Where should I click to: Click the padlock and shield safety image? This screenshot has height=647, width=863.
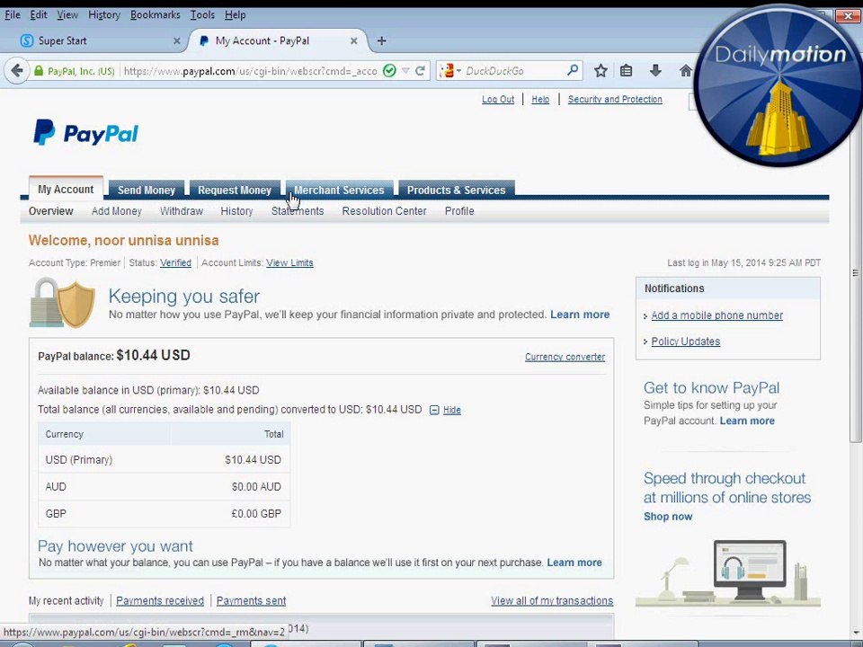tap(62, 303)
